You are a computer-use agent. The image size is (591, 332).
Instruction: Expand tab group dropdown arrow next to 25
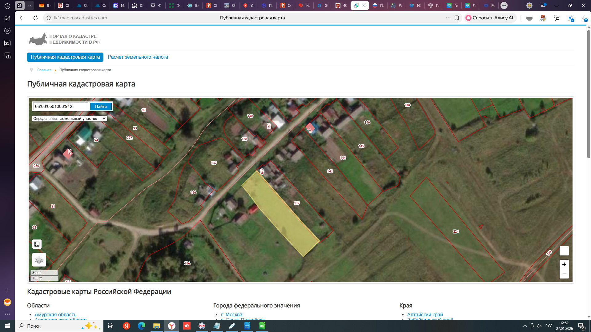(x=30, y=6)
